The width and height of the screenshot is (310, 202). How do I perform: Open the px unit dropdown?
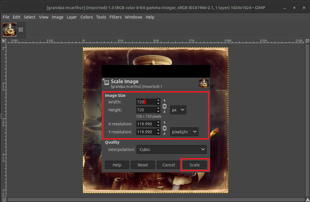(178, 110)
